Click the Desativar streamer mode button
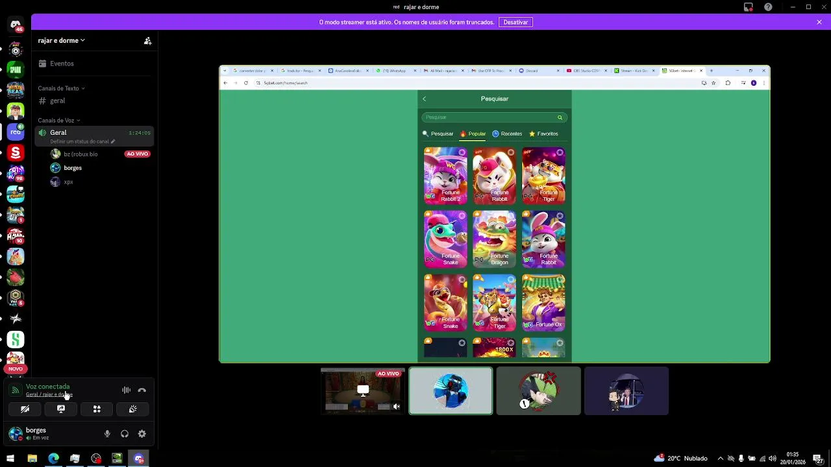This screenshot has width=831, height=467. 515,22
